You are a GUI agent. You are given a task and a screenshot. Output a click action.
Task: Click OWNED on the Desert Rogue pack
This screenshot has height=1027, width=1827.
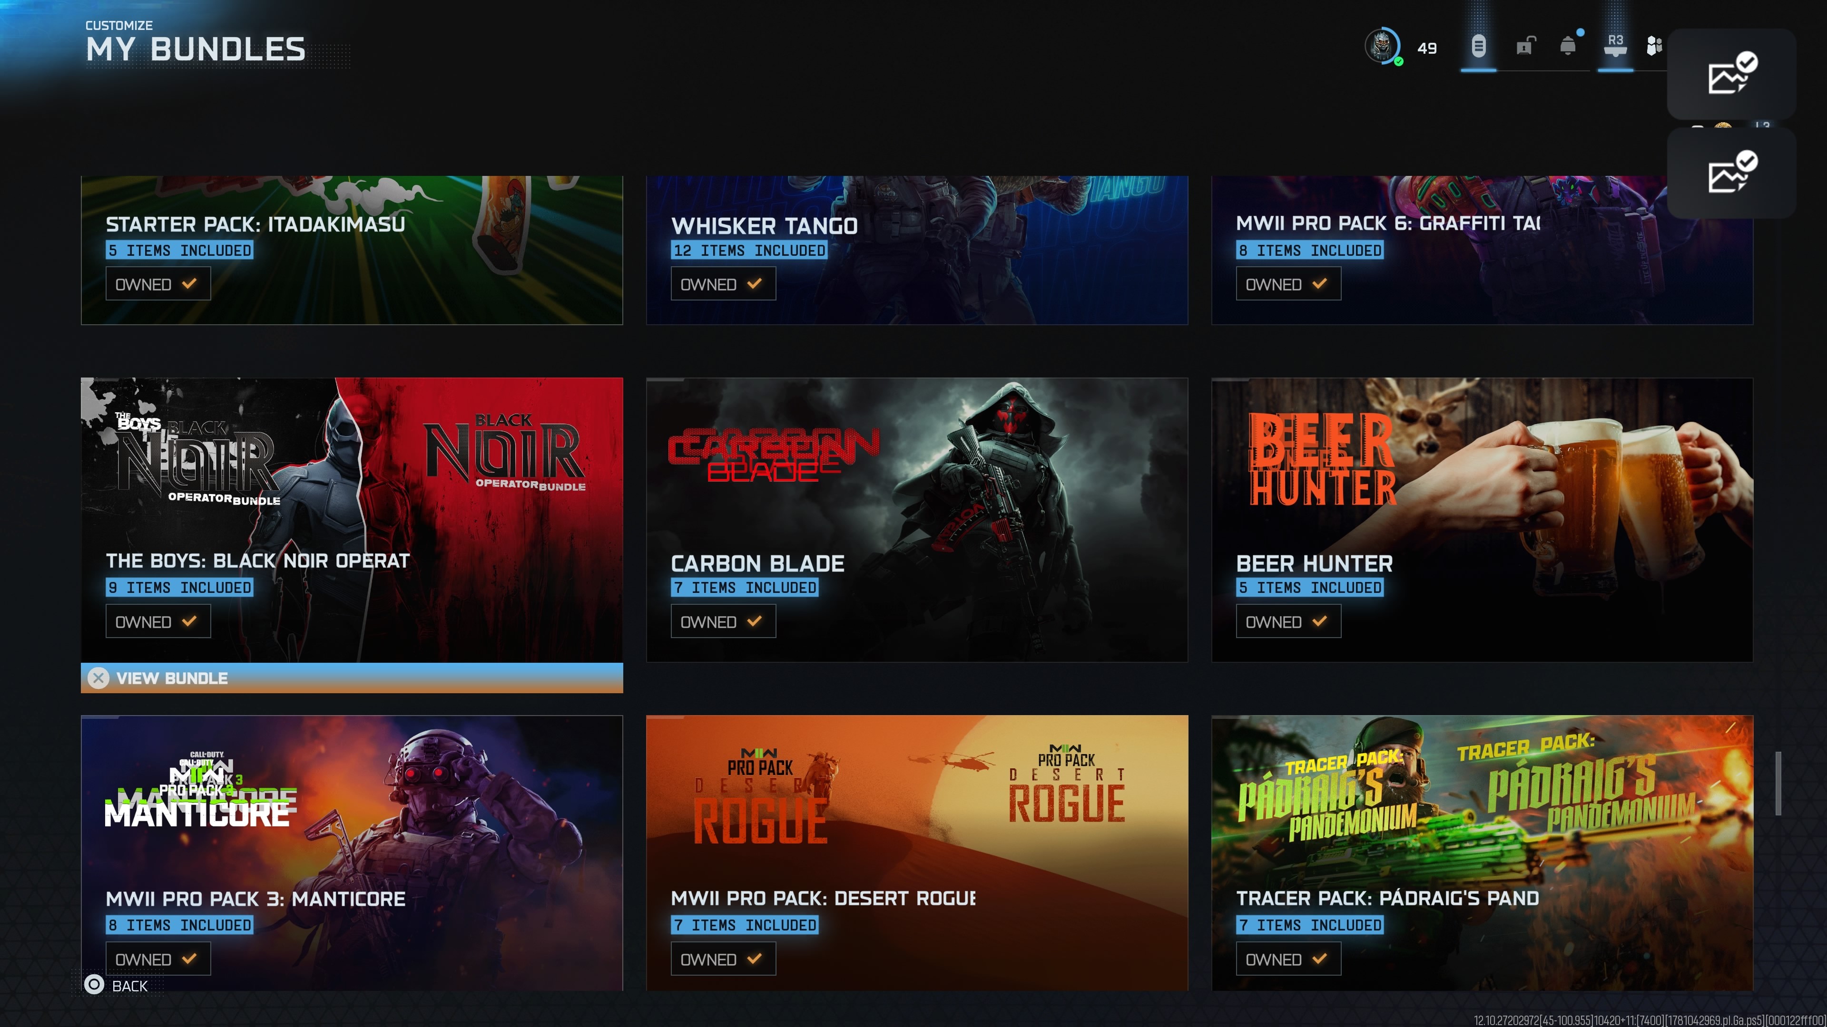723,959
